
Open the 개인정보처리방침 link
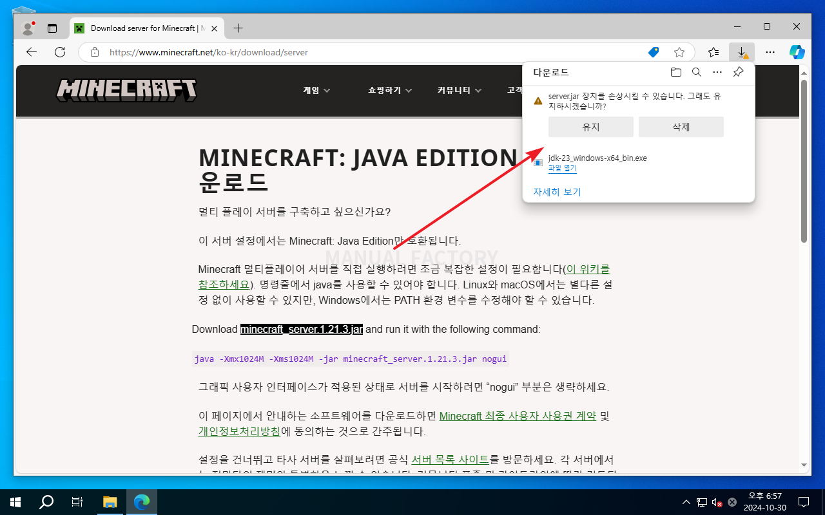tap(239, 431)
